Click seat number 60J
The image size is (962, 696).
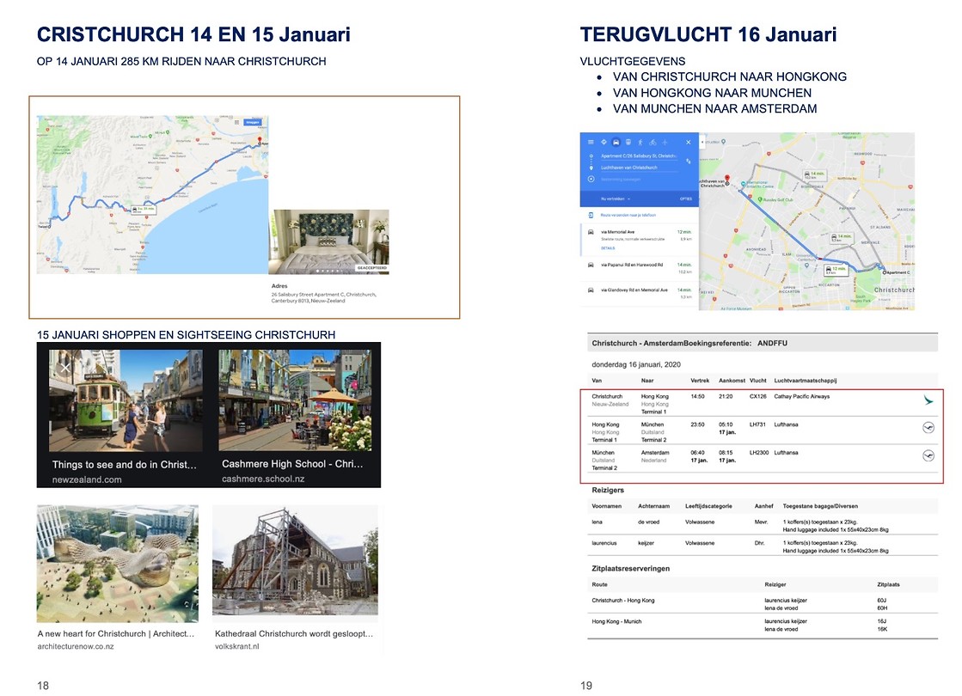click(882, 601)
